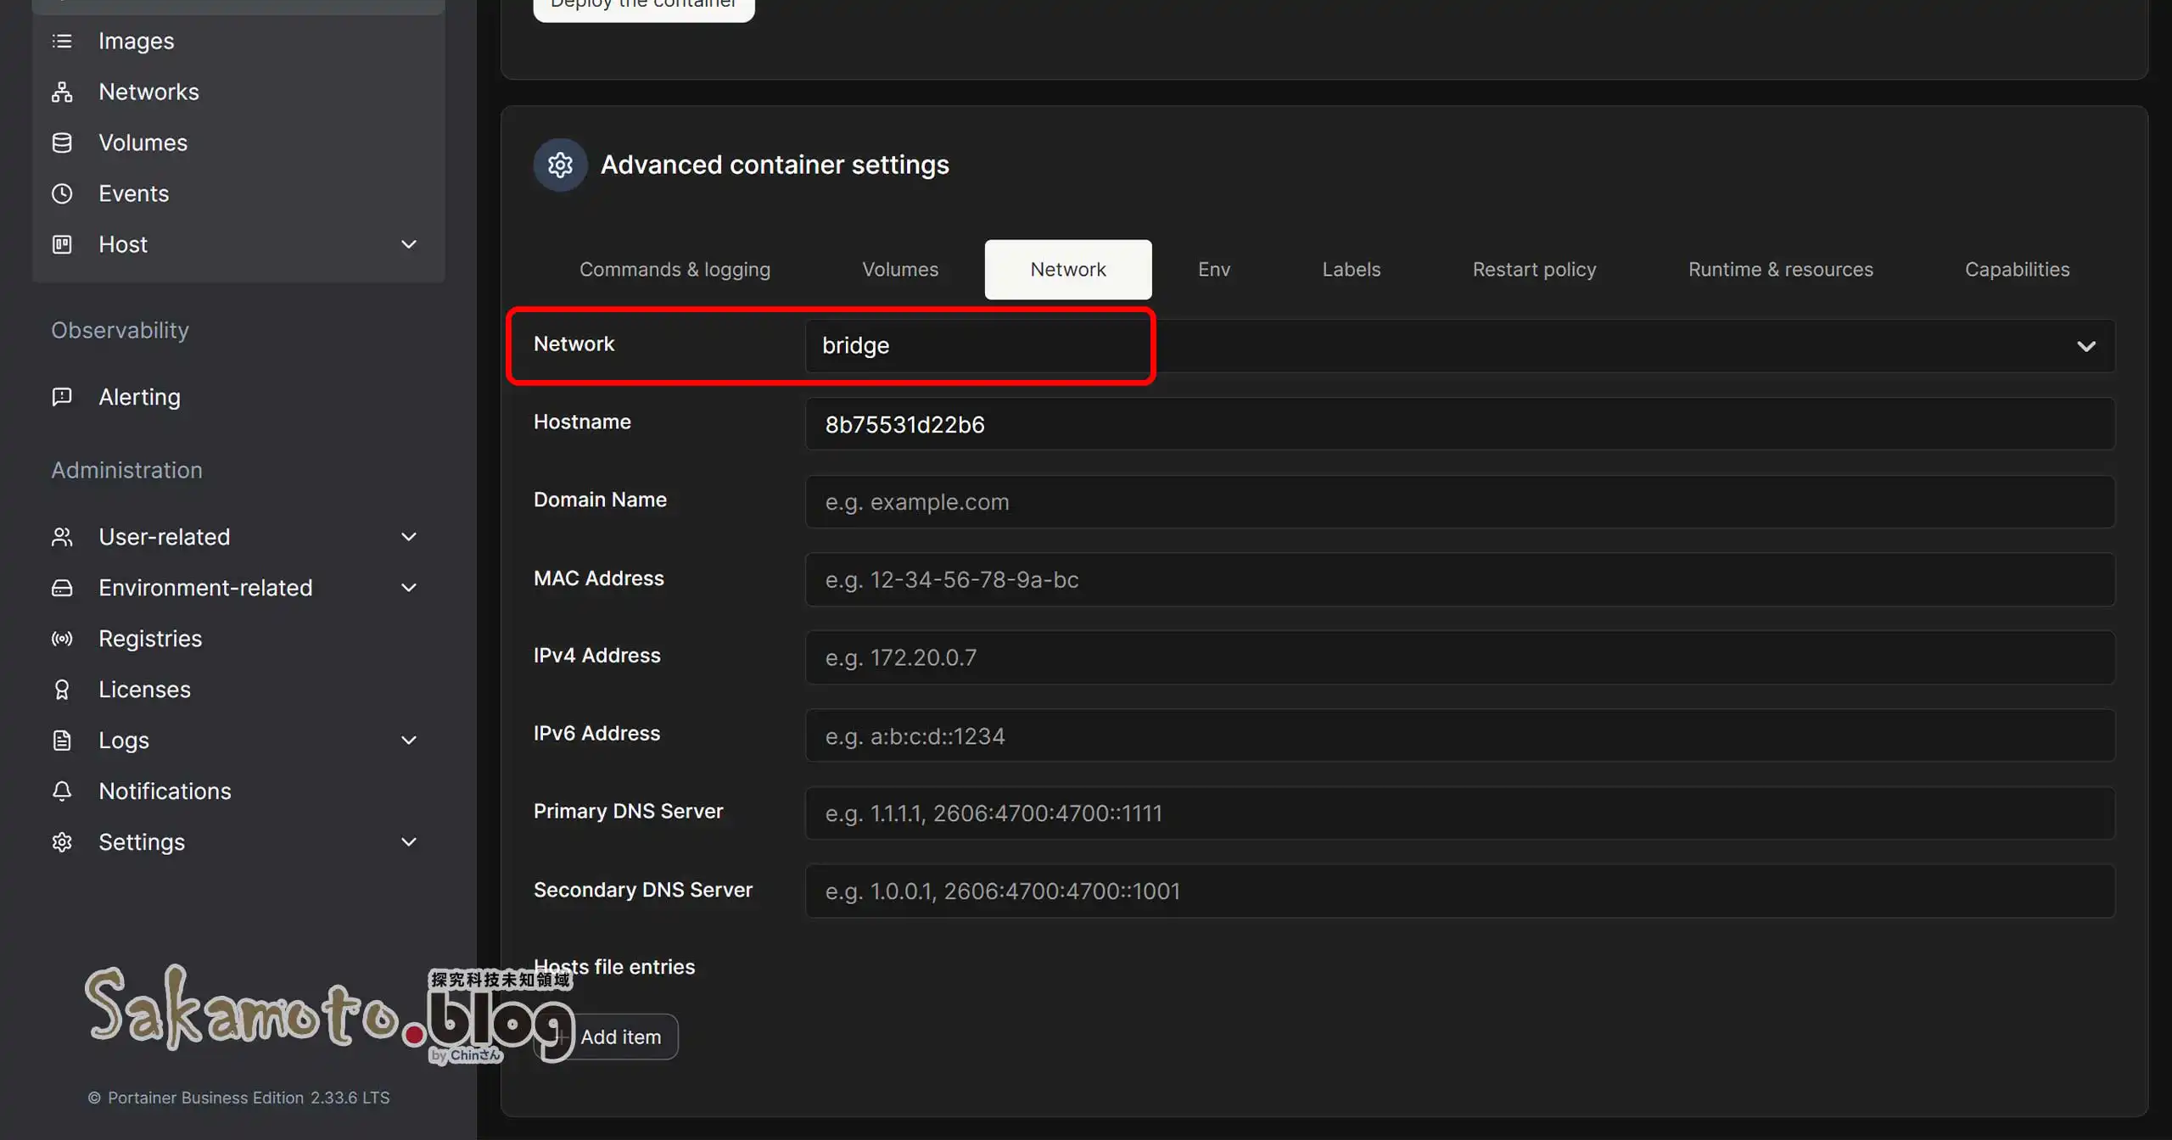Image resolution: width=2172 pixels, height=1140 pixels.
Task: Click the Networks sidebar icon
Action: (62, 92)
